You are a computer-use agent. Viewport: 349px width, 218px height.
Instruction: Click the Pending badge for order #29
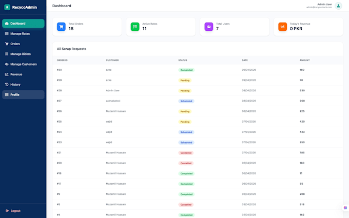(x=185, y=81)
